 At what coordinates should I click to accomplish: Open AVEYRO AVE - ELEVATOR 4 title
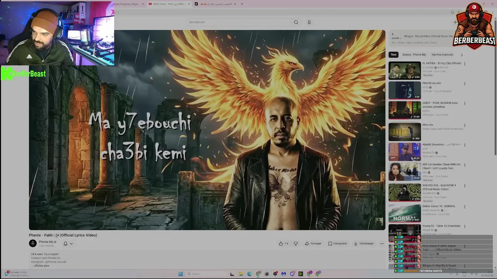[439, 187]
